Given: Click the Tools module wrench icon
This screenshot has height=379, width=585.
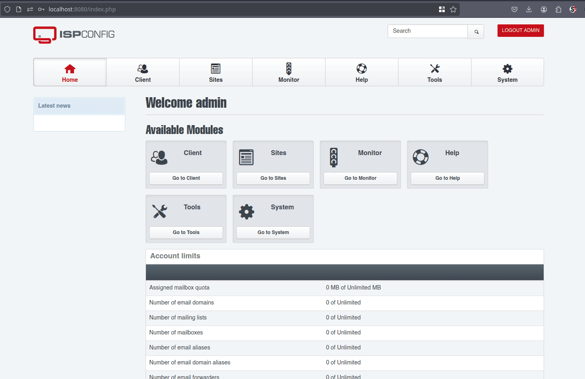Looking at the screenshot, I should (160, 211).
